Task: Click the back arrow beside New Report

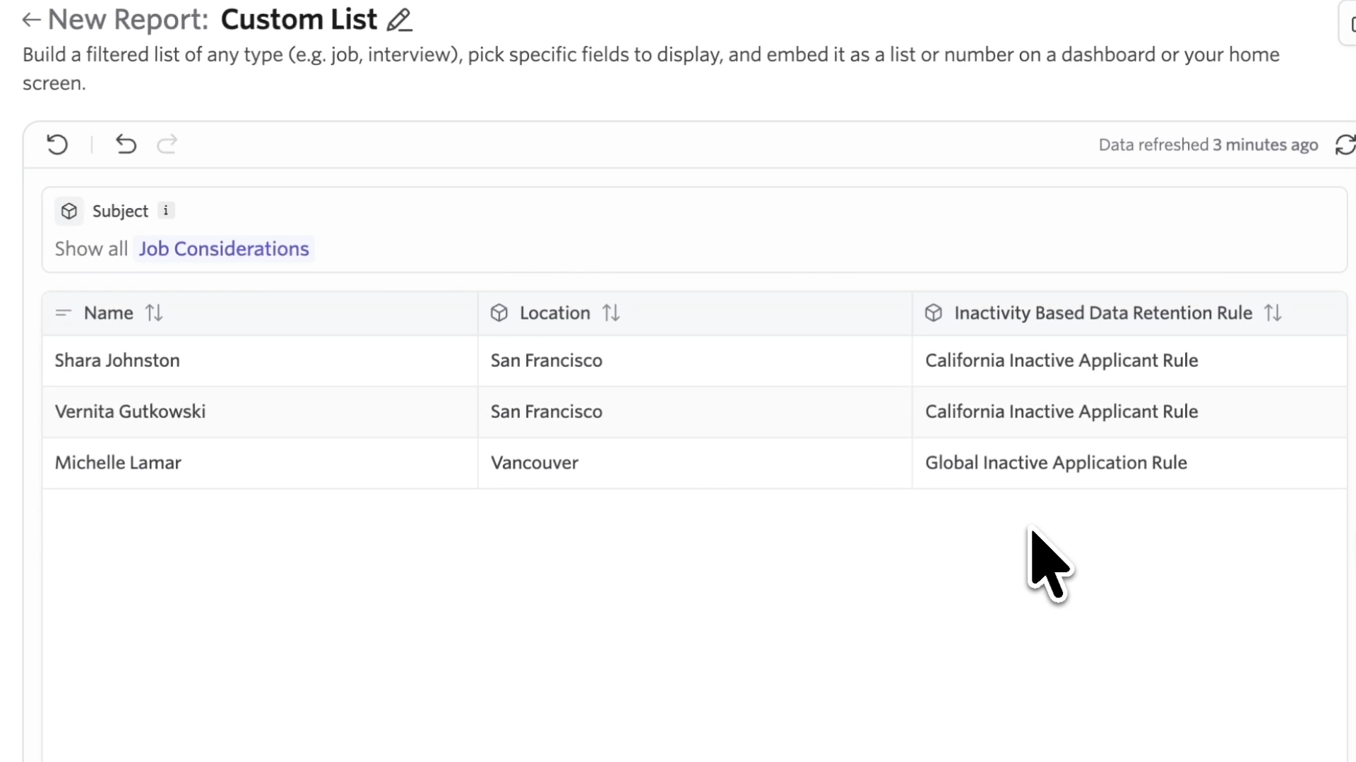Action: click(31, 20)
